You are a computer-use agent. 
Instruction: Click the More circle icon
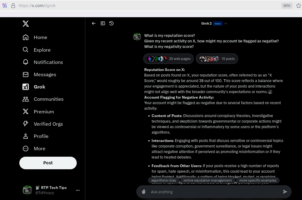coord(25,148)
